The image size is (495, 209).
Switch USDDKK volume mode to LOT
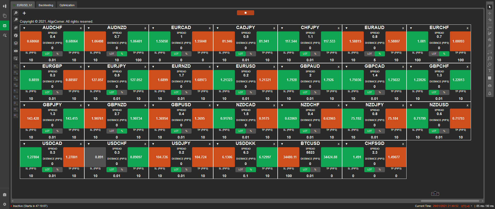(x=241, y=170)
